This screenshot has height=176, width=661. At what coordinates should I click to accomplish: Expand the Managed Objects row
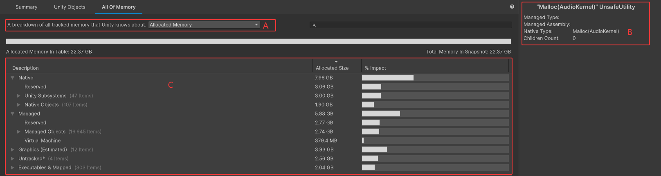click(19, 131)
